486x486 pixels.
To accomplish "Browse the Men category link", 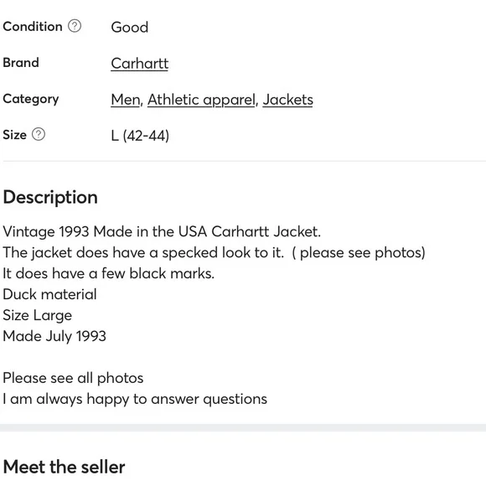I will tap(126, 100).
